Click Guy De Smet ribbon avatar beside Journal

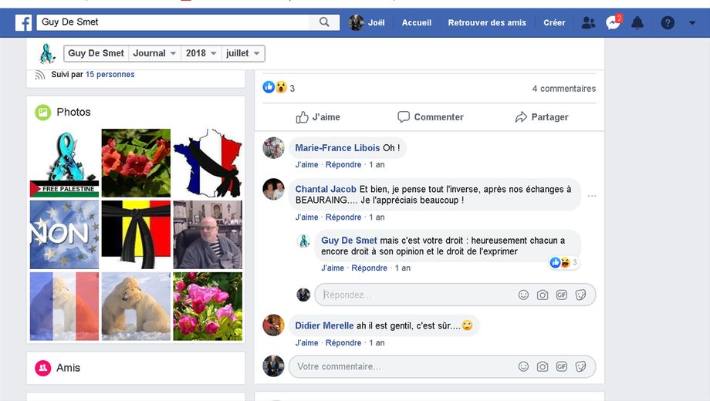click(x=46, y=53)
